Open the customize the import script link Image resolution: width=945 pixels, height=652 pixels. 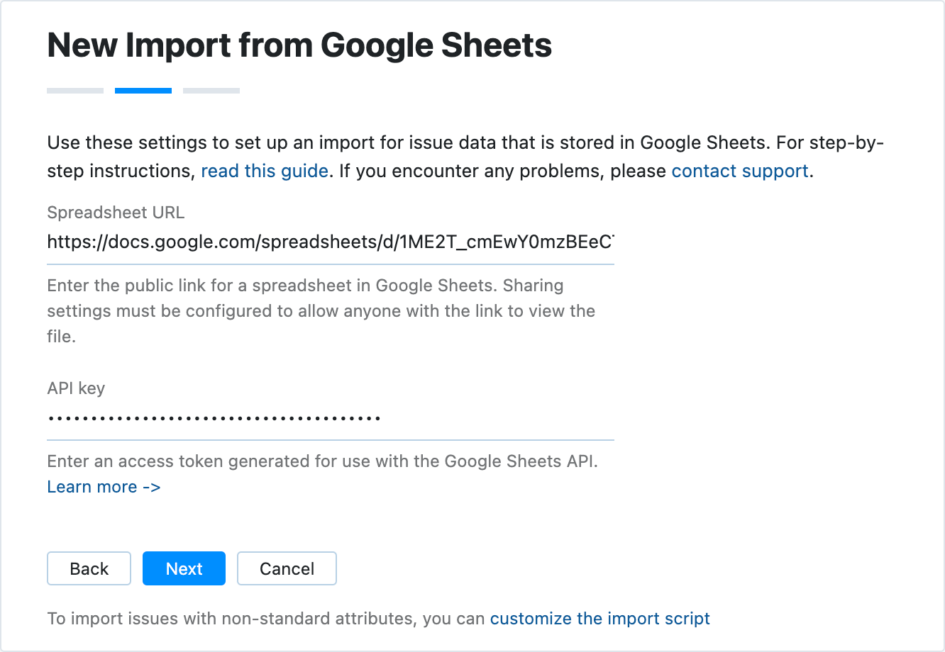click(x=599, y=618)
